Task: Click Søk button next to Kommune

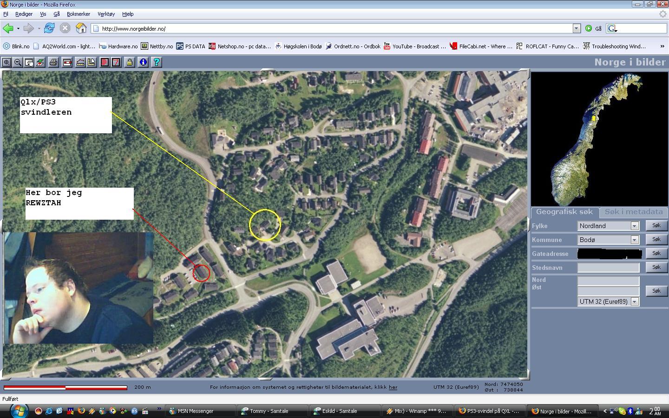Action: tap(656, 239)
